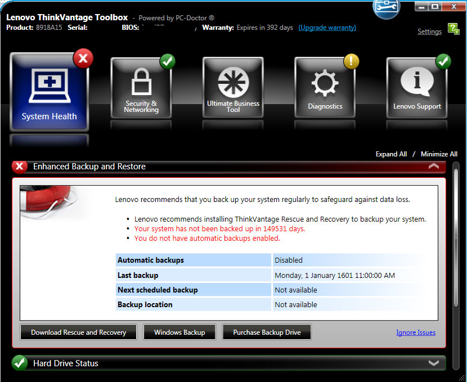This screenshot has height=382, width=467.
Task: Open the Diagnostics section
Action: [x=325, y=88]
